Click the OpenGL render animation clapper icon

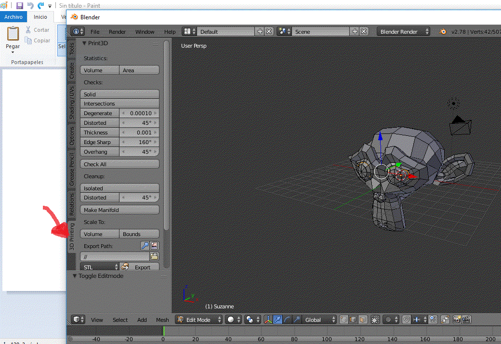(466, 319)
